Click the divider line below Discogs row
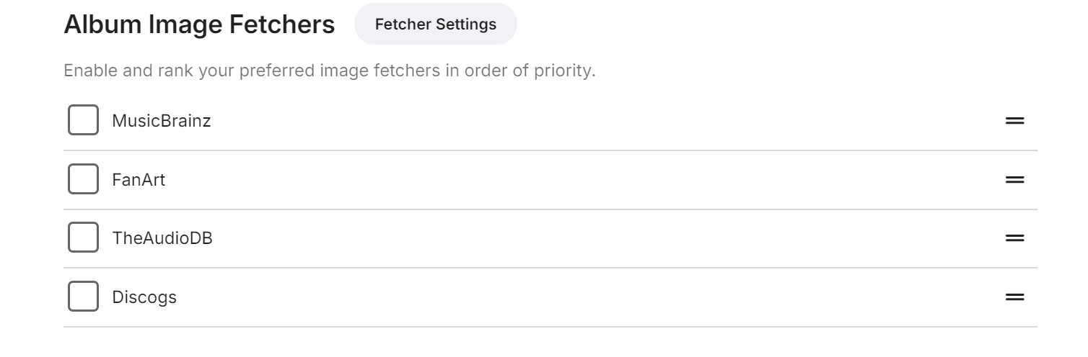This screenshot has height=357, width=1088. [550, 327]
